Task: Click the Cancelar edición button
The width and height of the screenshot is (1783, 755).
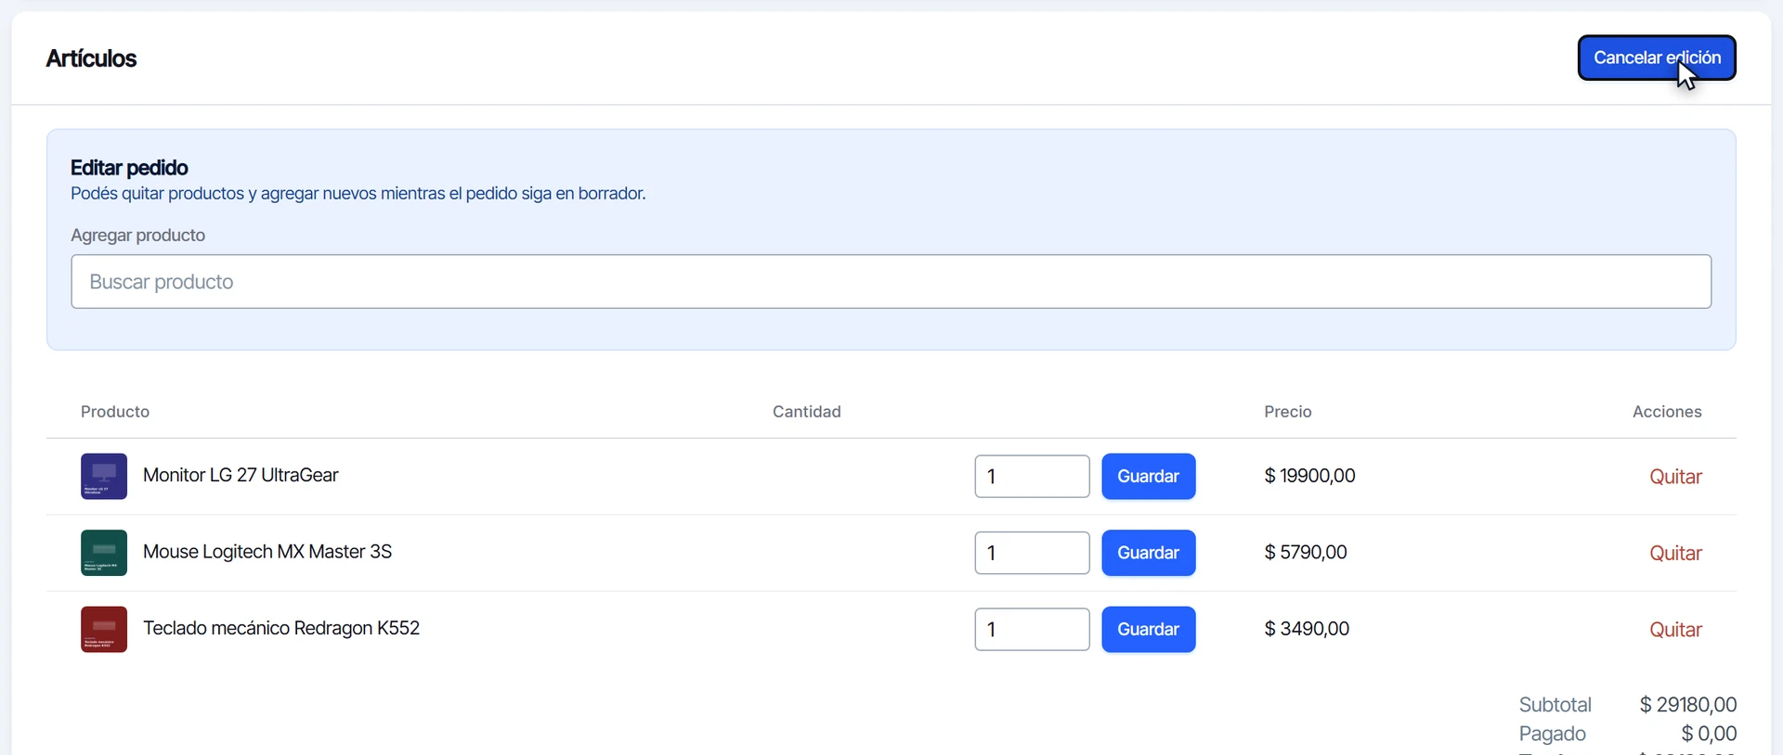Action: coord(1657,58)
